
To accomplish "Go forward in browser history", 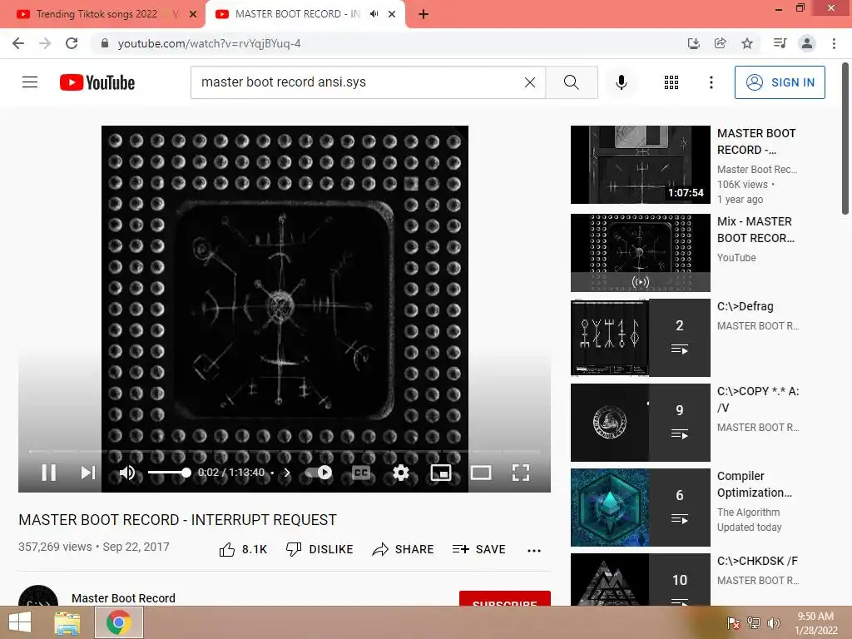I will [x=45, y=43].
